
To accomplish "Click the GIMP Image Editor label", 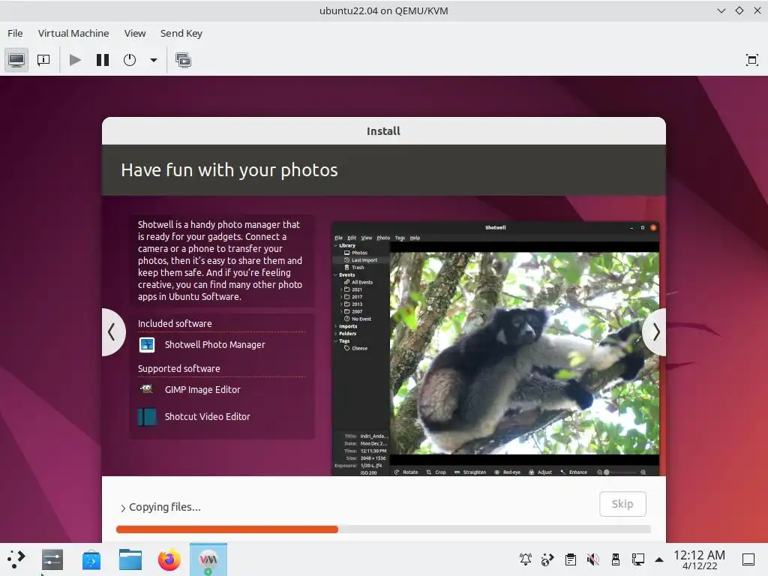I will [202, 390].
